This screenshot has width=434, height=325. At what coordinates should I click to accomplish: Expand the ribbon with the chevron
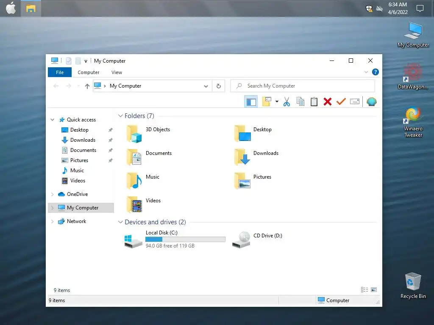click(366, 72)
